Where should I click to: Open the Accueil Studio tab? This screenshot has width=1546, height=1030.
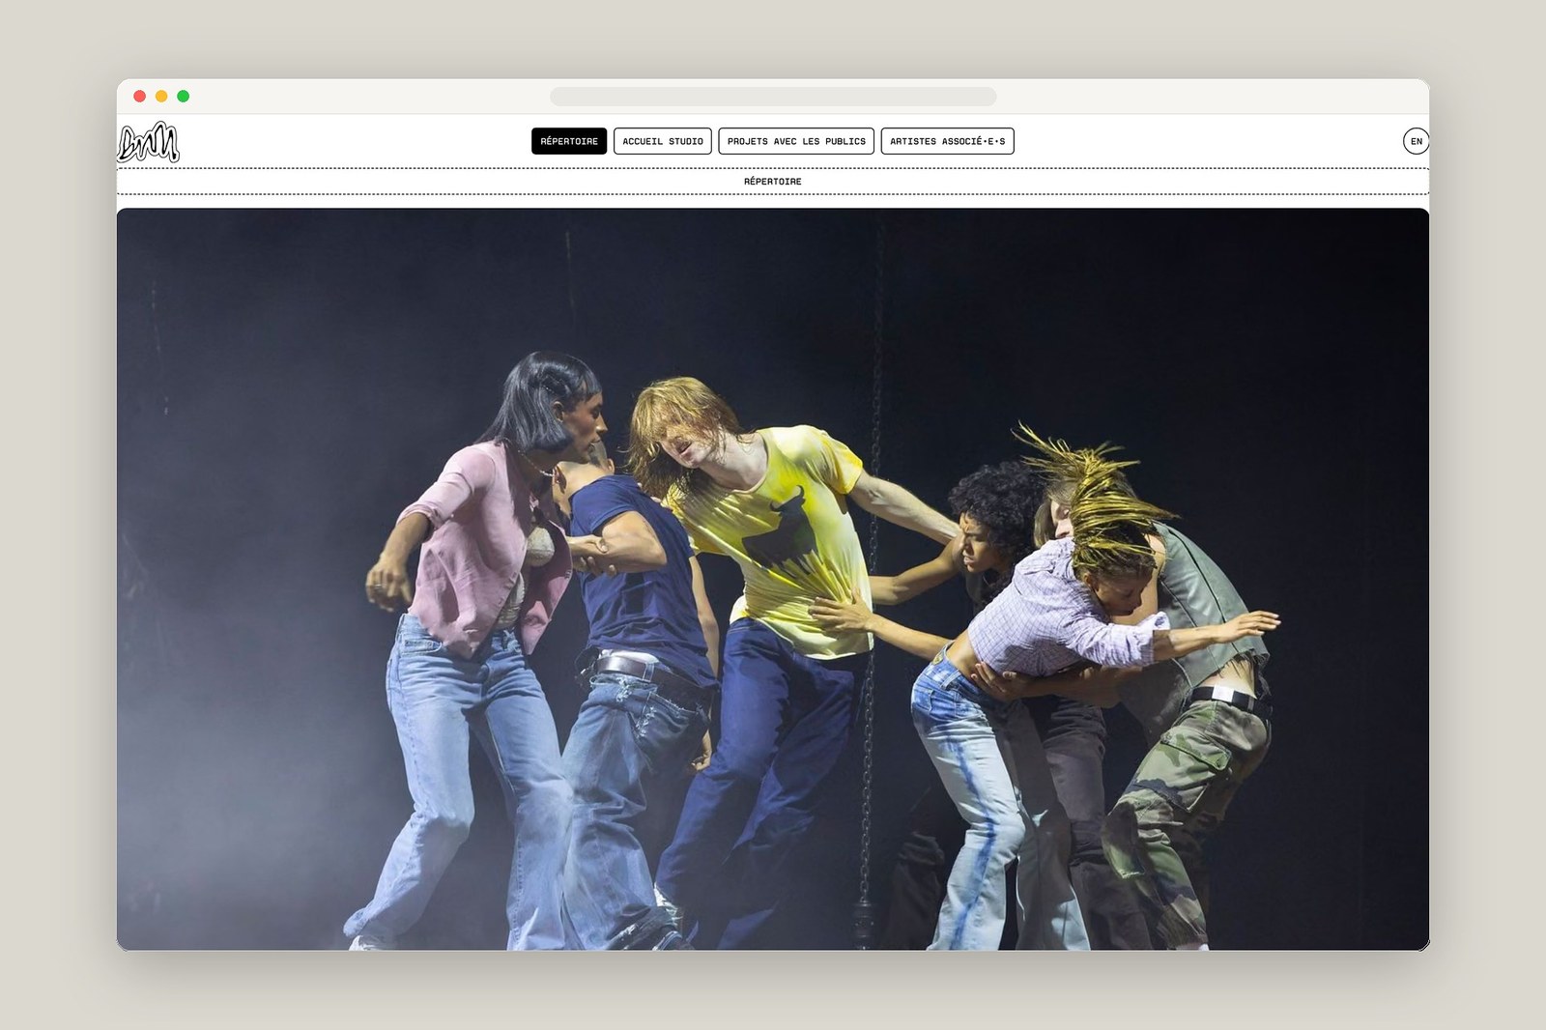pyautogui.click(x=663, y=141)
